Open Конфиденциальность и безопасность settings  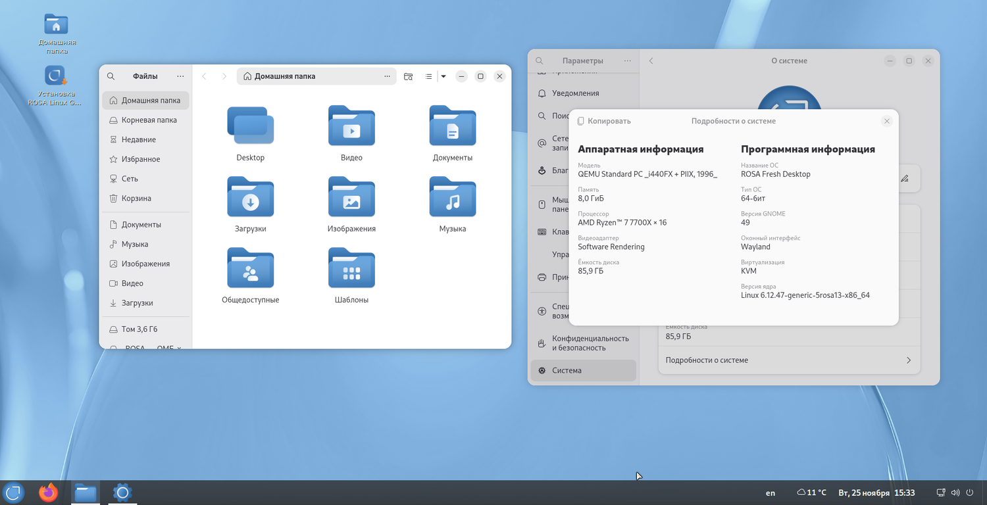pyautogui.click(x=590, y=343)
